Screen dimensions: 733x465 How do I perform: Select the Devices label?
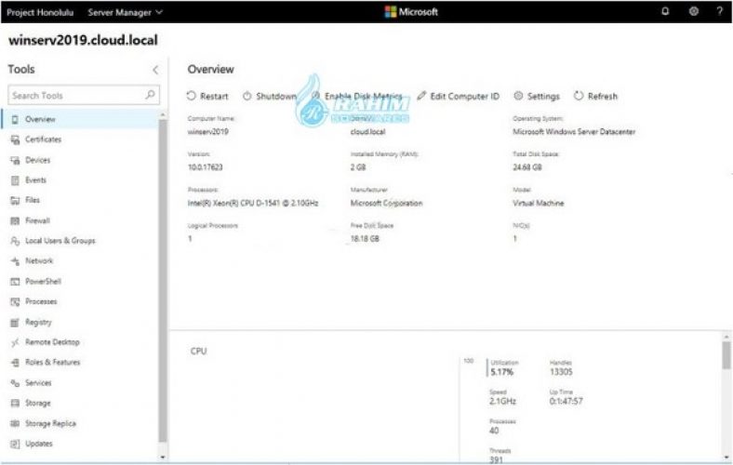(38, 160)
